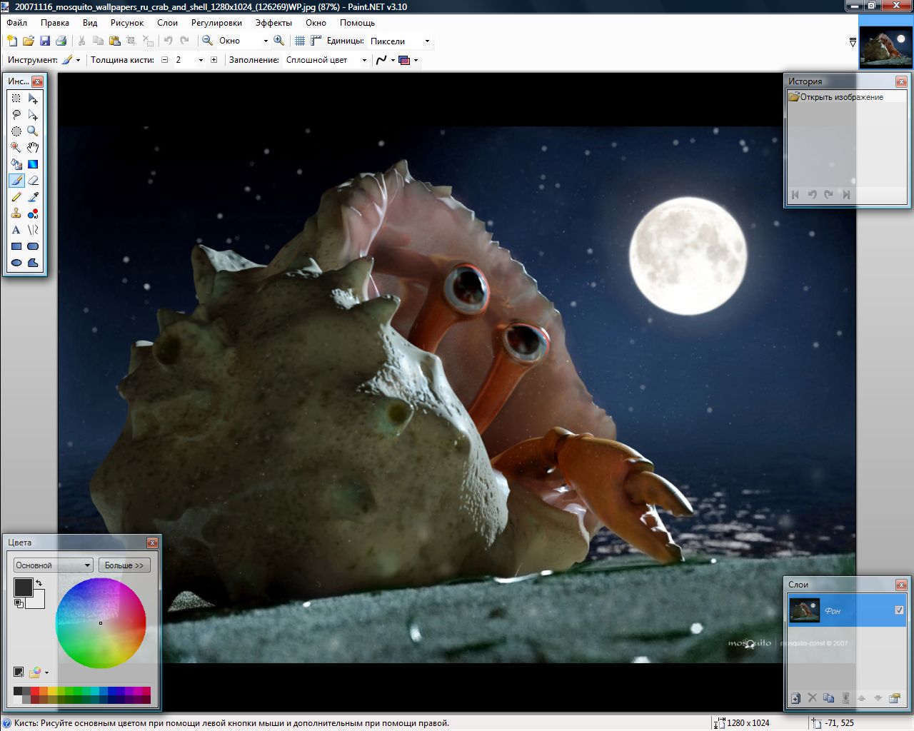Select the Clone Stamp tool
The image size is (914, 731).
(16, 213)
